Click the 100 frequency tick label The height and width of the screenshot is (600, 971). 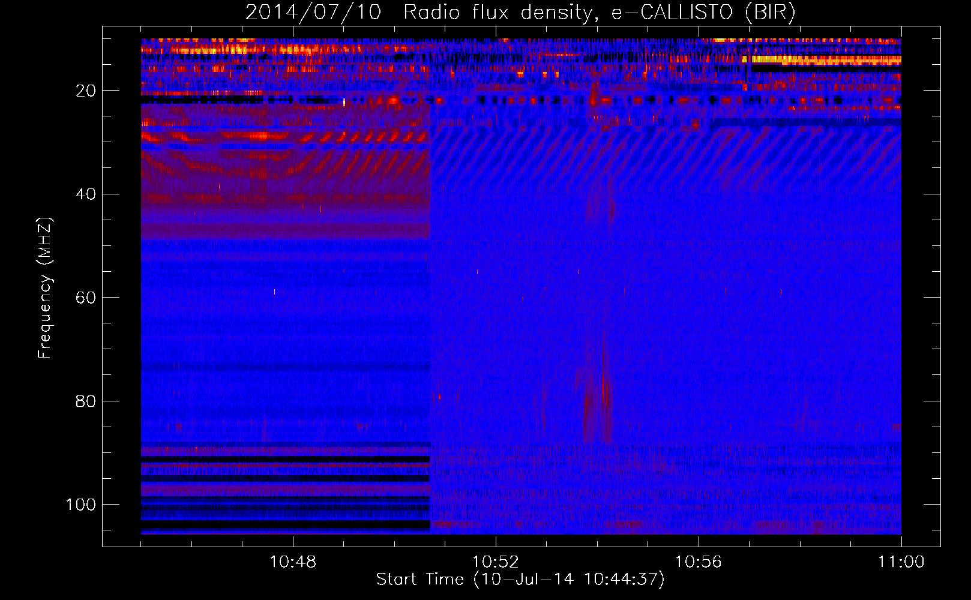pyautogui.click(x=81, y=504)
